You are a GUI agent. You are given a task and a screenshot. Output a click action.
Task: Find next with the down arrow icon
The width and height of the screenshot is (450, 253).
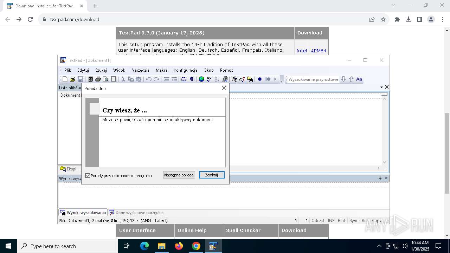click(x=343, y=79)
